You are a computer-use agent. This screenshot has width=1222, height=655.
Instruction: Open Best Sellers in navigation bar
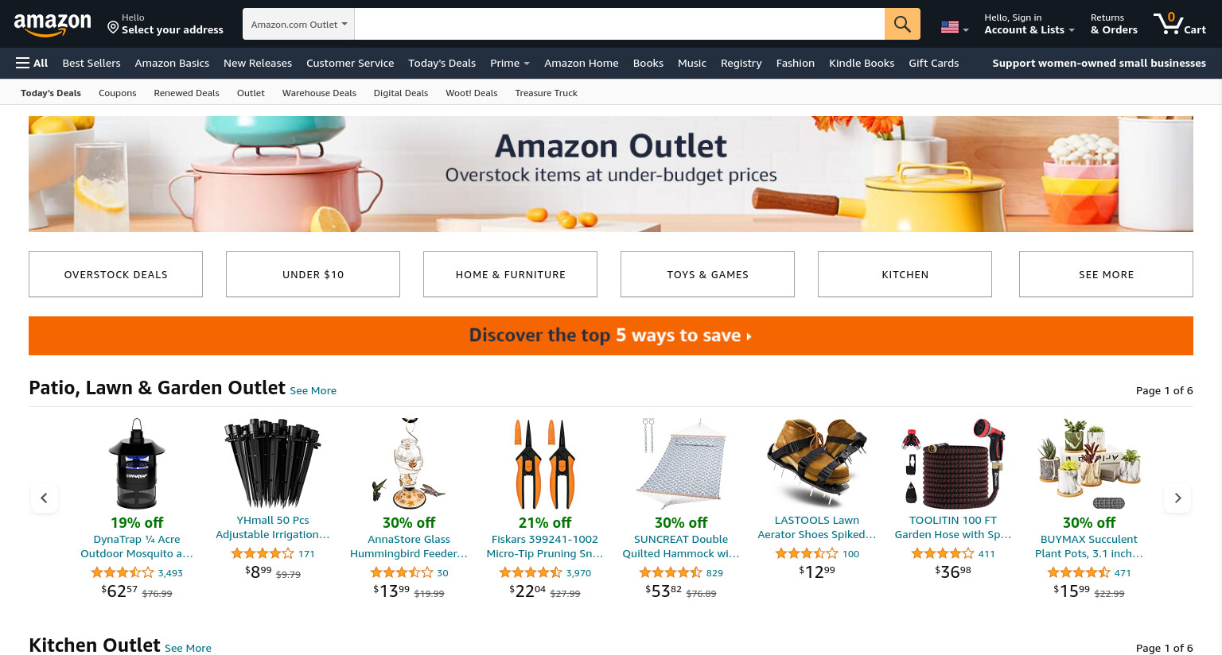click(91, 63)
